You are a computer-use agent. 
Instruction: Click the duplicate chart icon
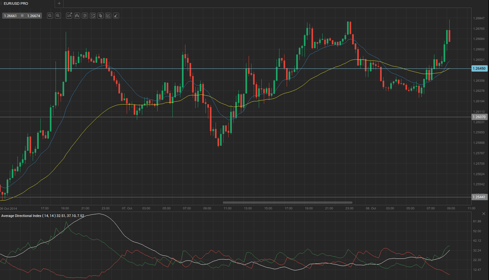coord(100,16)
